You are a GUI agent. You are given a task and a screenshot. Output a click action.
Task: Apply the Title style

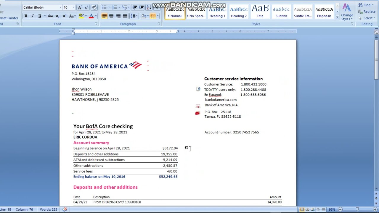(260, 12)
